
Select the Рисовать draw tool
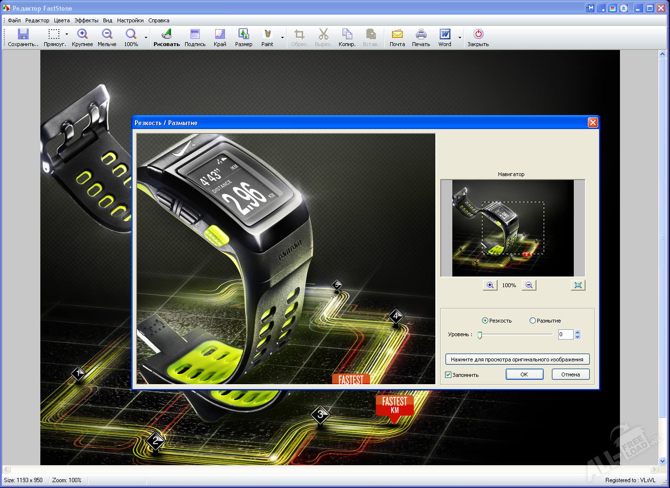[167, 34]
